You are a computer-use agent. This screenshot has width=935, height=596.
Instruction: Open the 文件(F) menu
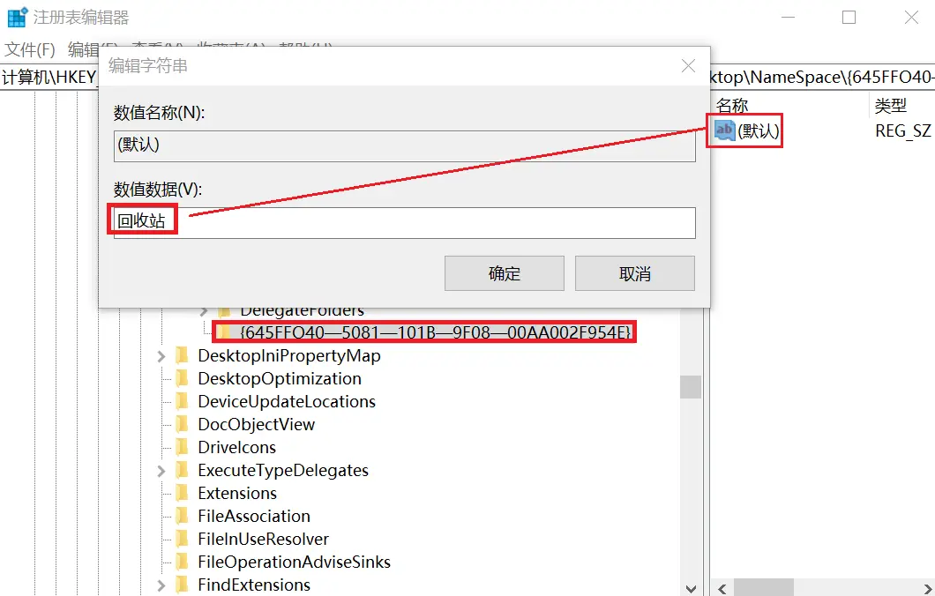point(30,49)
